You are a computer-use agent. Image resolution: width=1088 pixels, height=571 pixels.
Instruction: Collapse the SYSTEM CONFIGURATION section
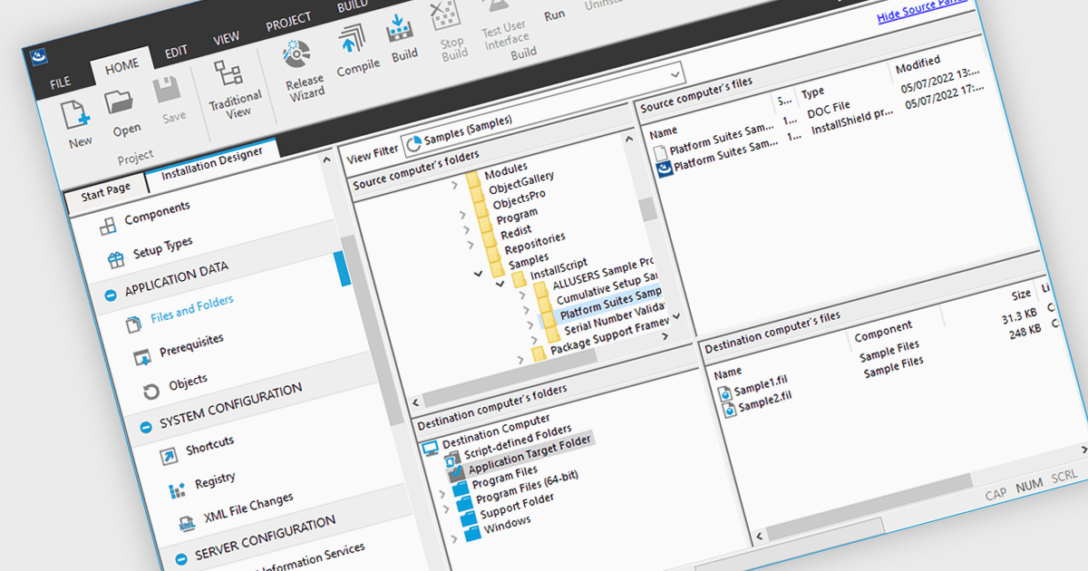[145, 428]
